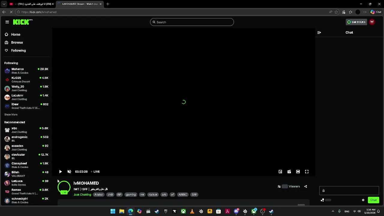The width and height of the screenshot is (384, 216).
Task: Open the Copilot Chat button in Edge
Action: (x=376, y=12)
